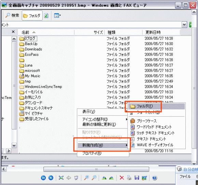Viewport: 198px width, 185px height.
Task: Print the current image
Action: (129, 178)
